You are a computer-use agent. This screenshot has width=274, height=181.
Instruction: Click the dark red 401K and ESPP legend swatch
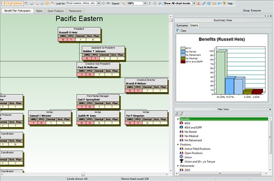[x=183, y=61]
